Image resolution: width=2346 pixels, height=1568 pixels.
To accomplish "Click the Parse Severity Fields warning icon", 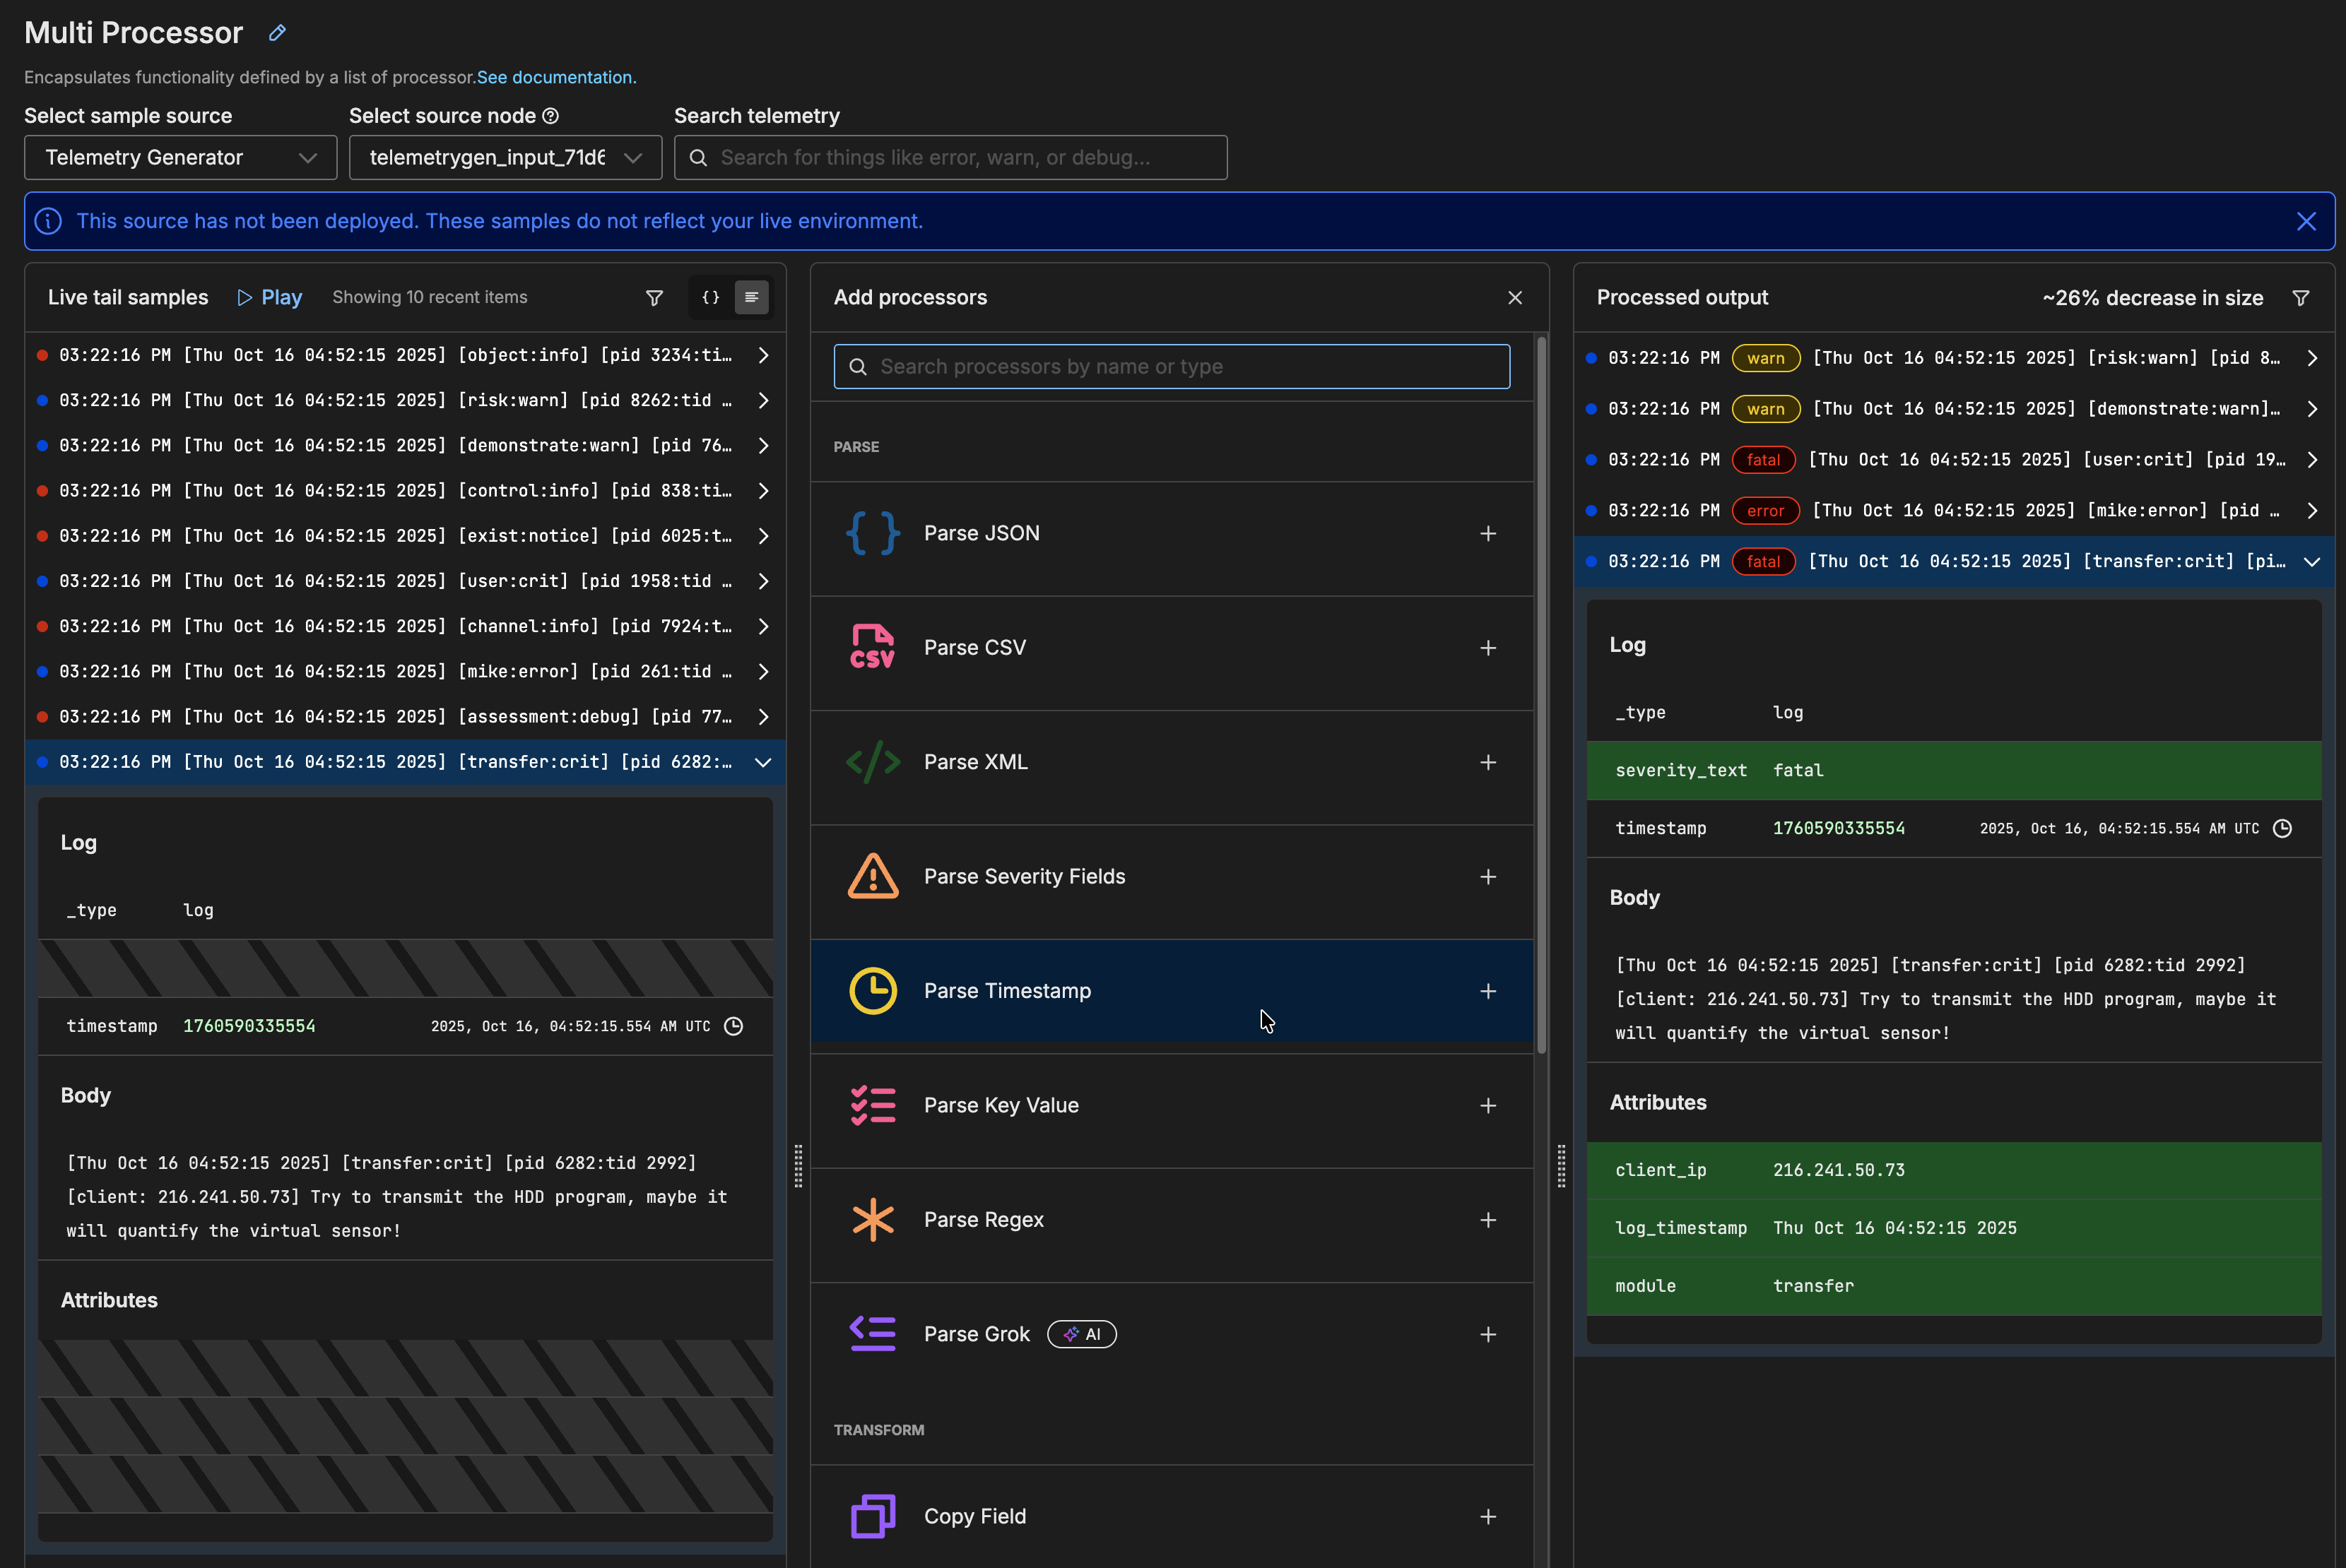I will pos(873,876).
